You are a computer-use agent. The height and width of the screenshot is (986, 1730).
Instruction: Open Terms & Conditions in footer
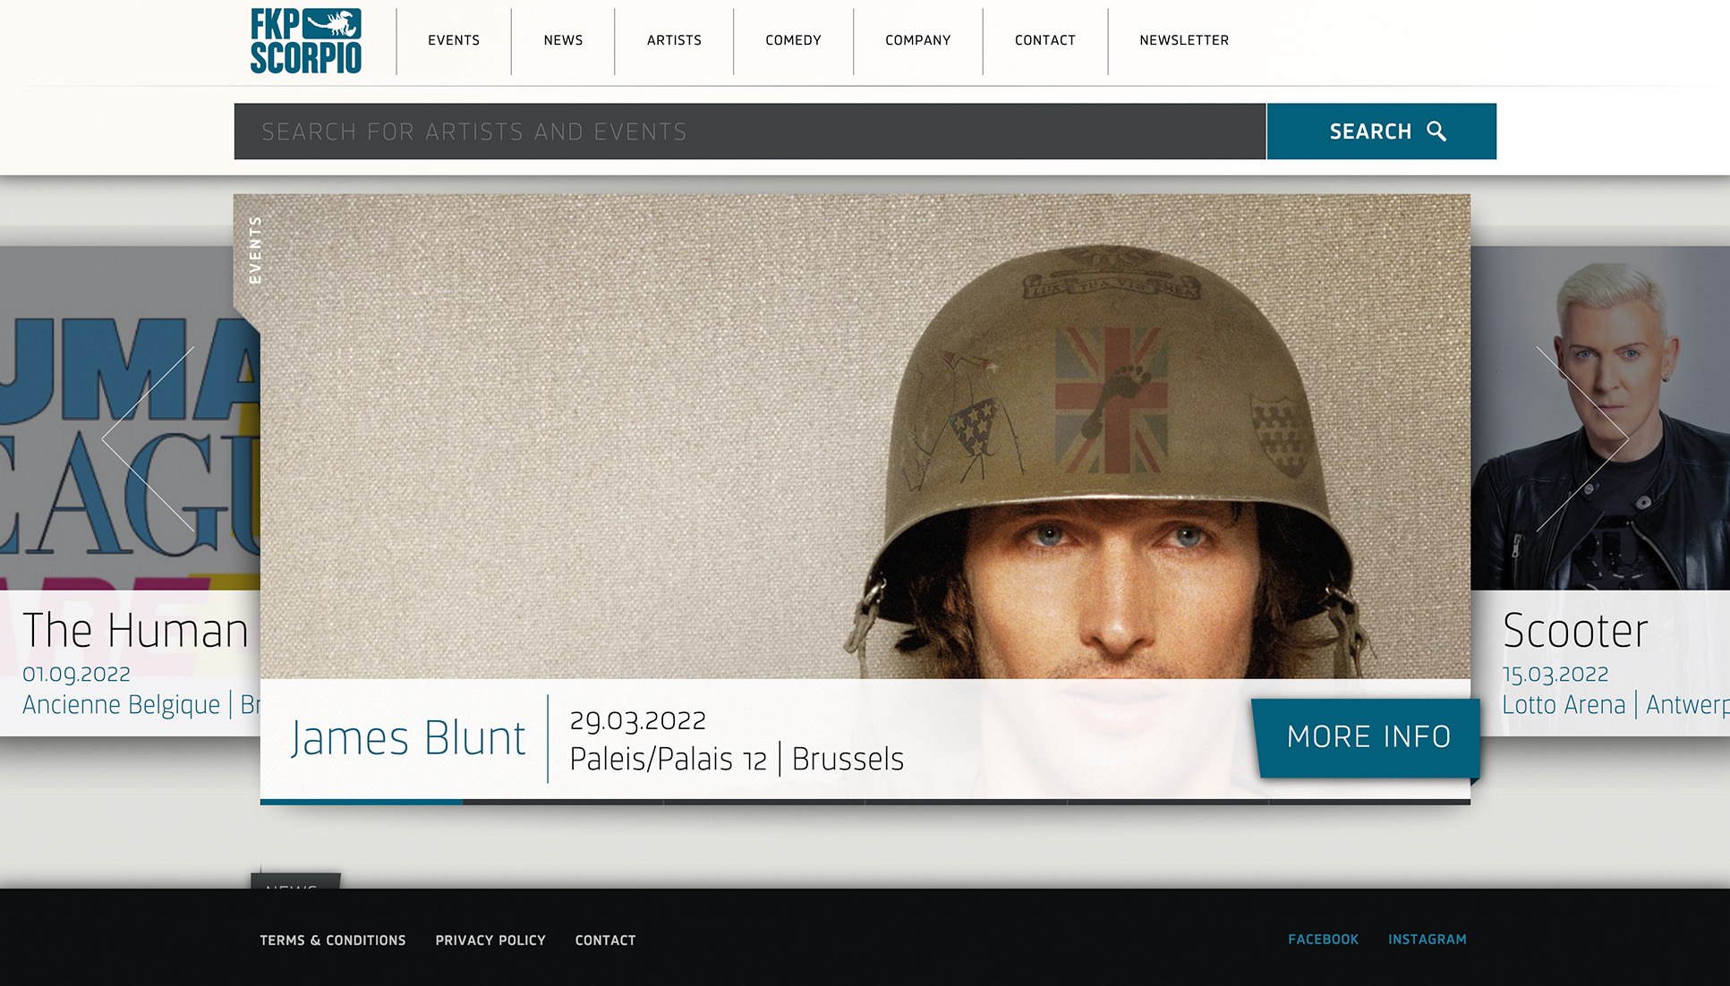click(x=332, y=940)
